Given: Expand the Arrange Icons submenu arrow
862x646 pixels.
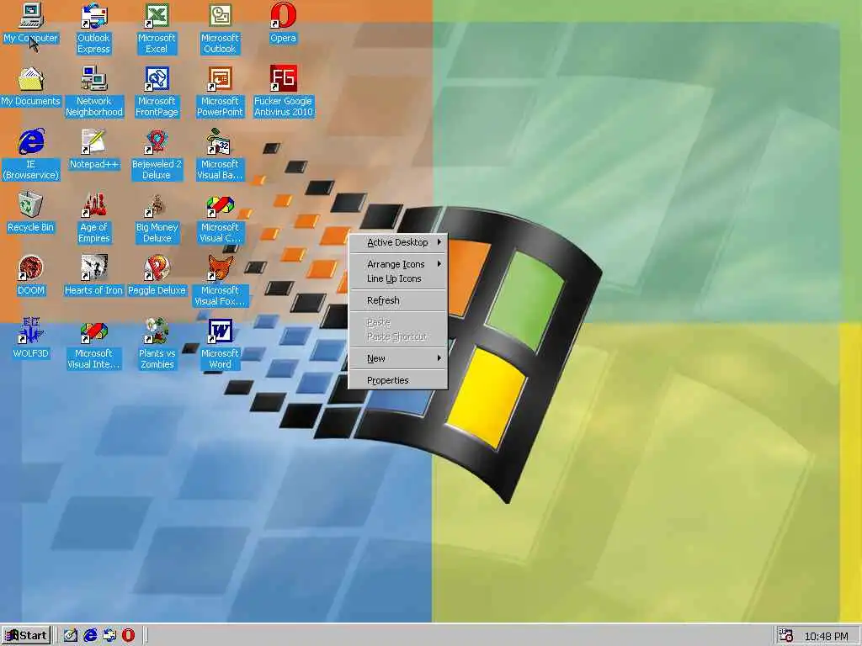Looking at the screenshot, I should (x=439, y=263).
